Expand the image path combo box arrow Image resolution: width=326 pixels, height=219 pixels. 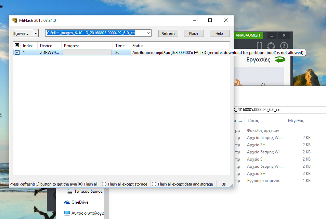tap(148, 33)
